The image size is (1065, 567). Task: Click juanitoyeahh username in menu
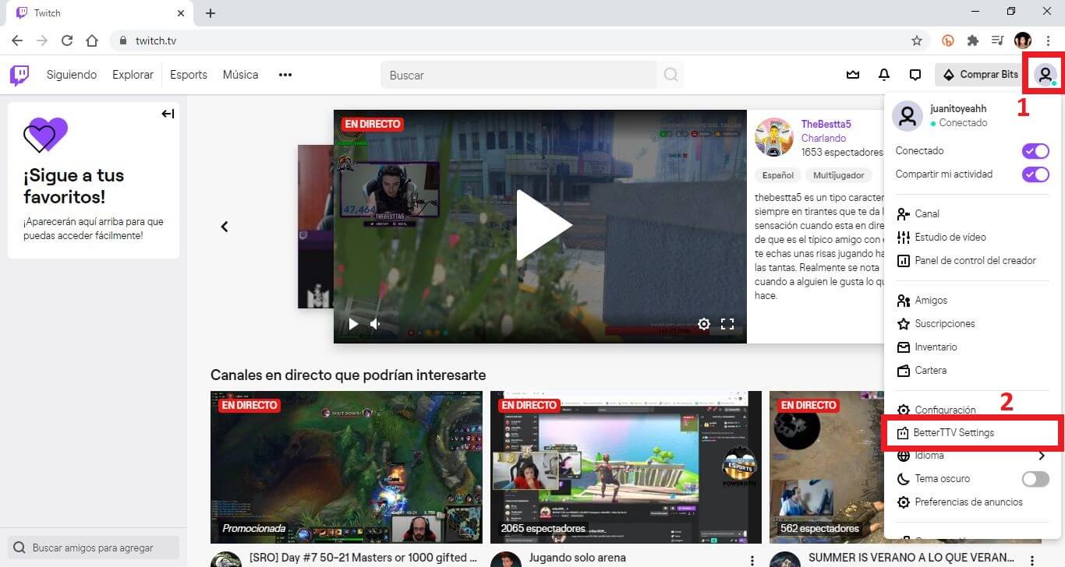958,109
